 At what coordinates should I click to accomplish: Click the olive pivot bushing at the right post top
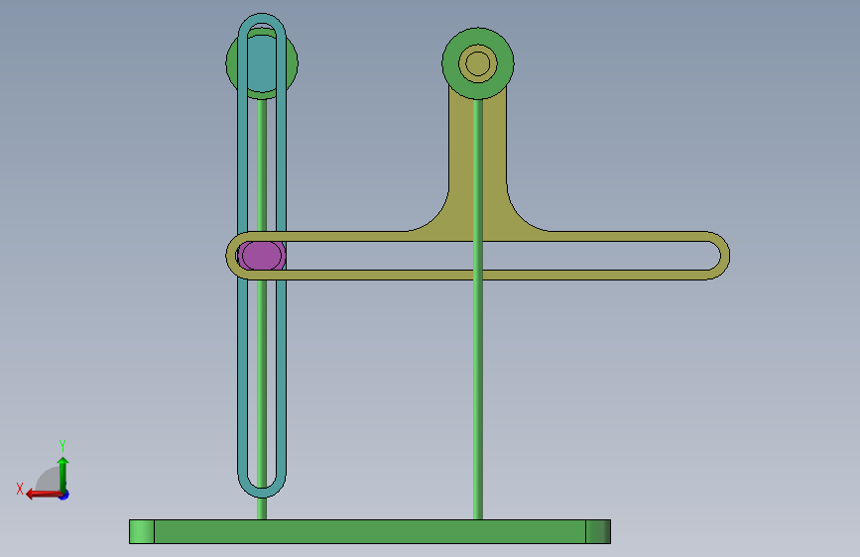478,63
